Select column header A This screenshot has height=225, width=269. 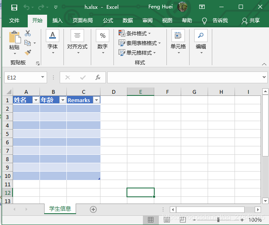26,92
